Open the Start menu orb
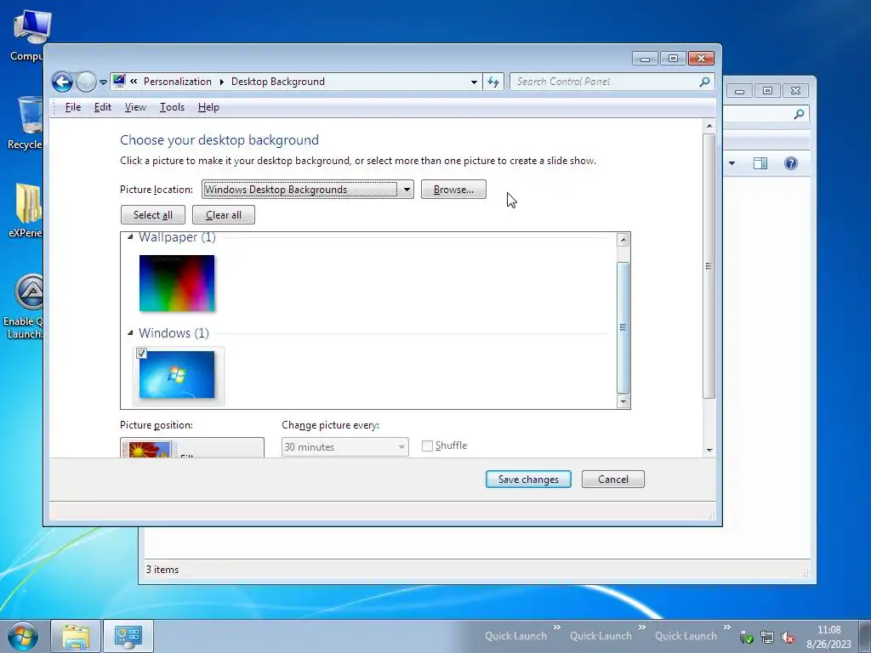This screenshot has width=871, height=653. point(23,636)
